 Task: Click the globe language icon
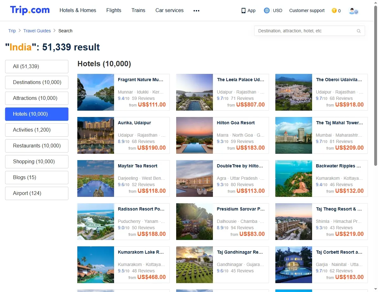pos(266,10)
